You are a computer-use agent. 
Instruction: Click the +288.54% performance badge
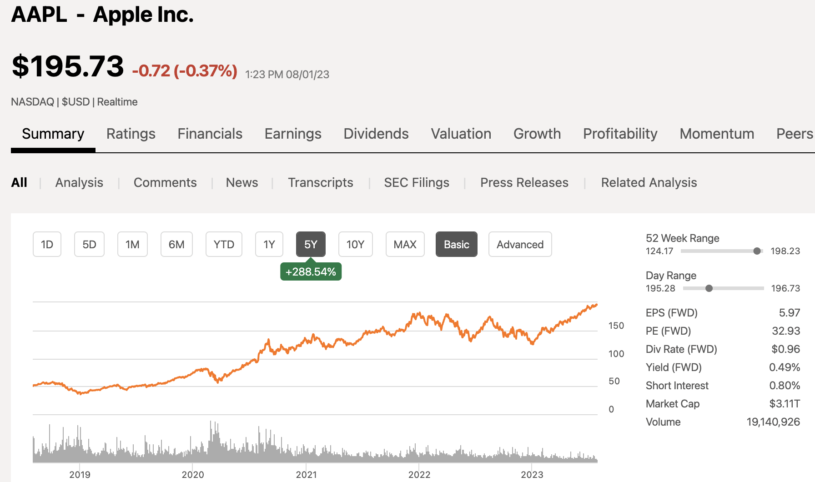pyautogui.click(x=311, y=271)
